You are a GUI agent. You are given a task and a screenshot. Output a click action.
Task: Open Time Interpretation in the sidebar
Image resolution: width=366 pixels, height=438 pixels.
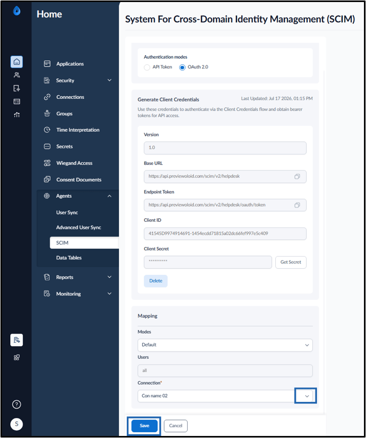pyautogui.click(x=78, y=130)
